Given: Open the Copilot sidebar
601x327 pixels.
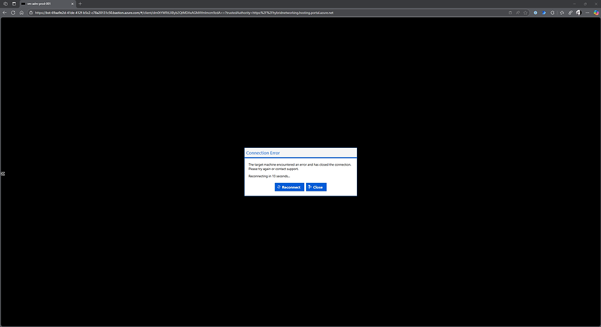Looking at the screenshot, I should click(596, 13).
